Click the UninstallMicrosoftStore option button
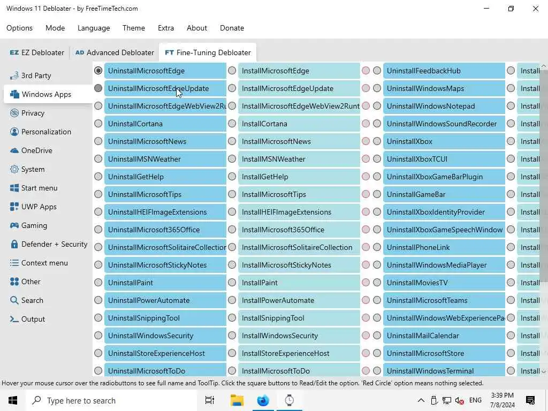 [x=444, y=353]
